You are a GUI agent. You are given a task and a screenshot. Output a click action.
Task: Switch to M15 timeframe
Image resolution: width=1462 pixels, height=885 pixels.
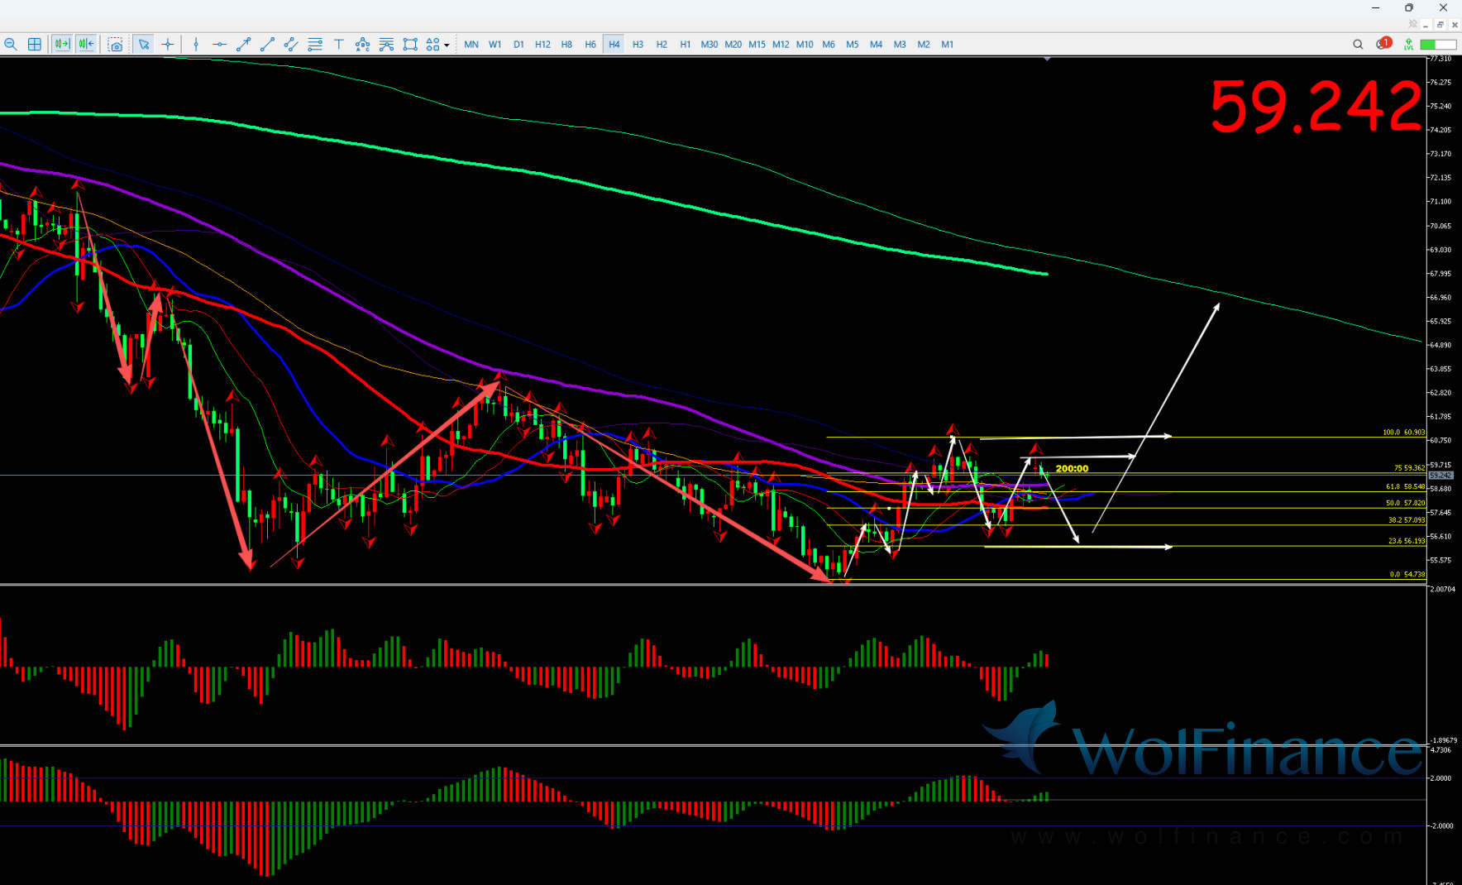click(x=757, y=45)
